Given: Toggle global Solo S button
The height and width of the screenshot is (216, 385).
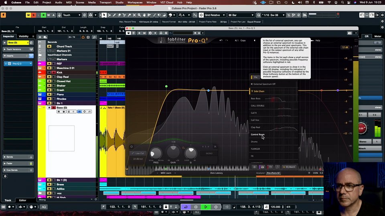Looking at the screenshot, I should click(x=33, y=15).
